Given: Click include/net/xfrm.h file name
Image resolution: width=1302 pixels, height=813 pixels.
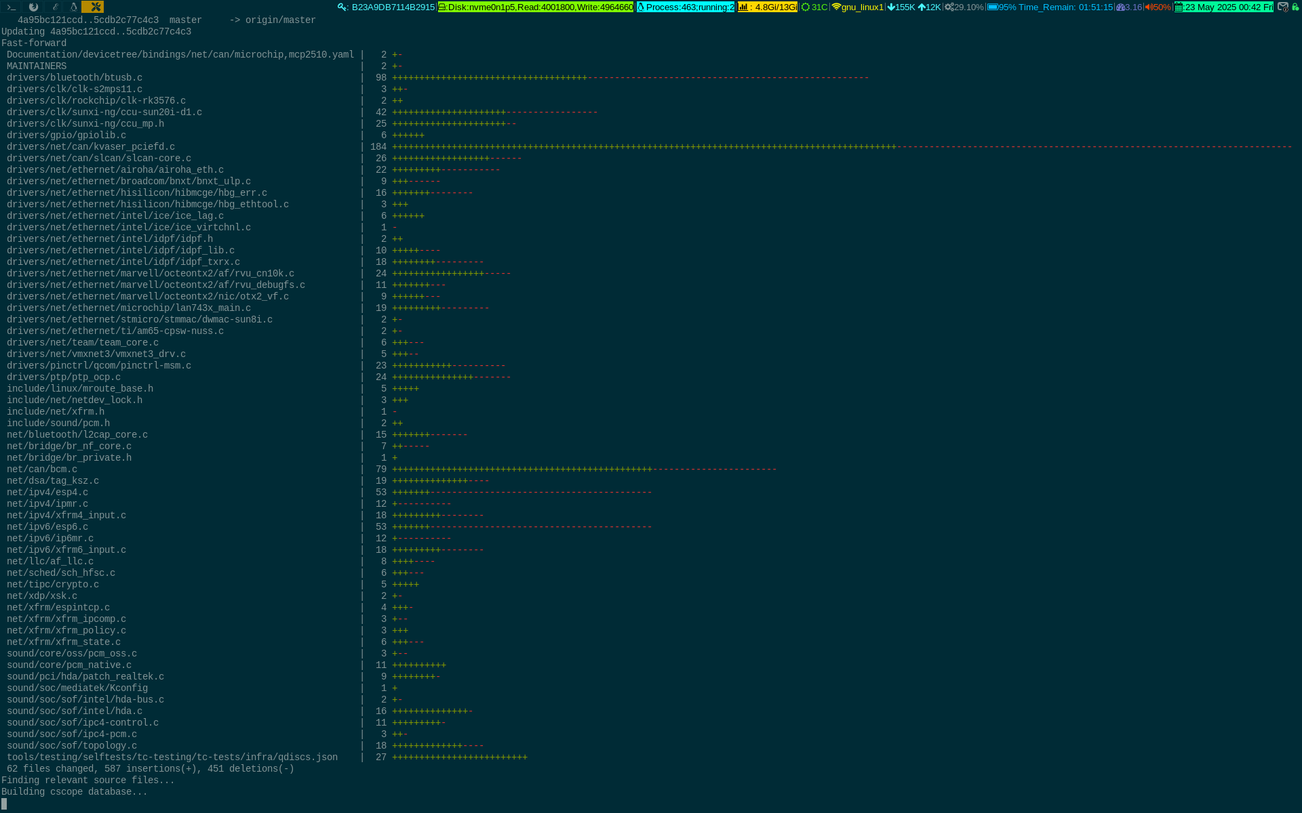Looking at the screenshot, I should coord(56,412).
